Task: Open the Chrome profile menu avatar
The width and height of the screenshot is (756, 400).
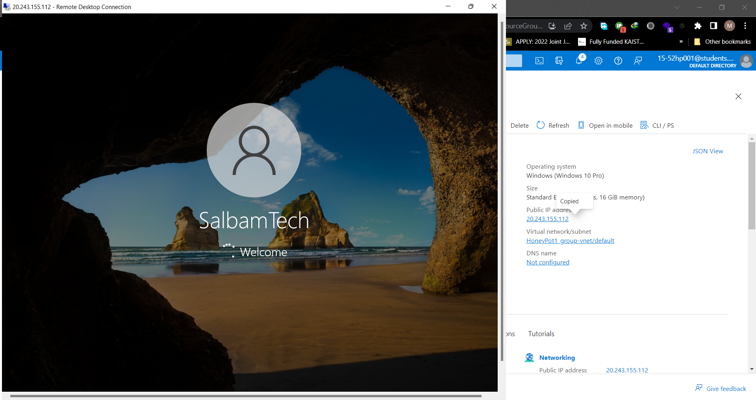Action: (730, 26)
